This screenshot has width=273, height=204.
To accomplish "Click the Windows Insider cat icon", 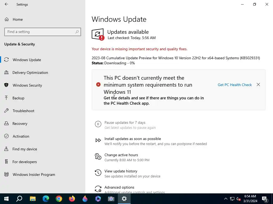I will (x=6, y=174).
